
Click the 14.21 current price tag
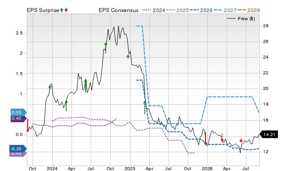coord(269,135)
